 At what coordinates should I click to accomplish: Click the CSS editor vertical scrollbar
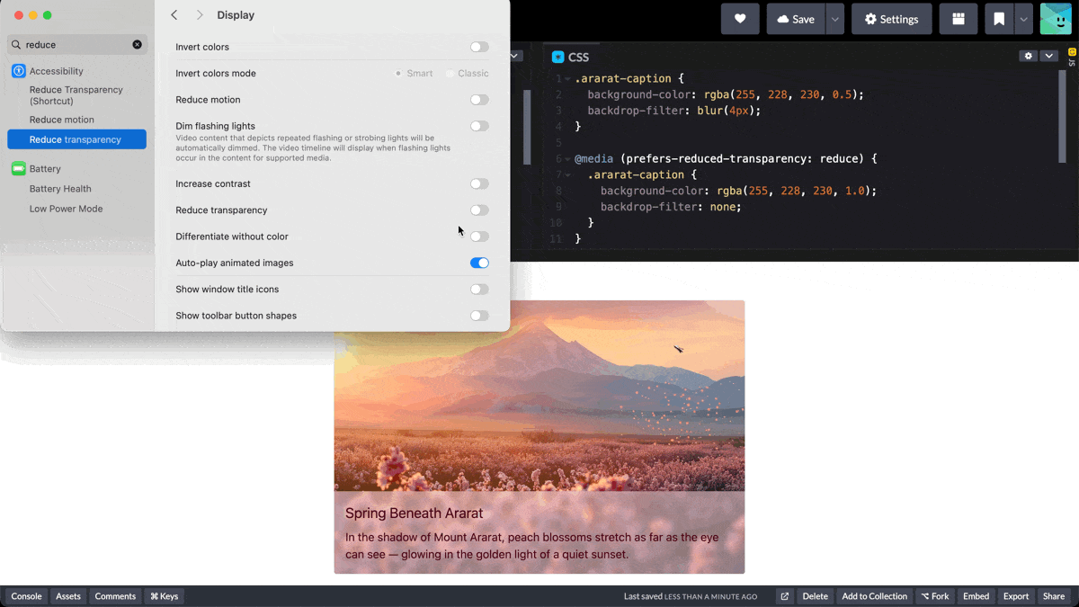tap(1063, 117)
